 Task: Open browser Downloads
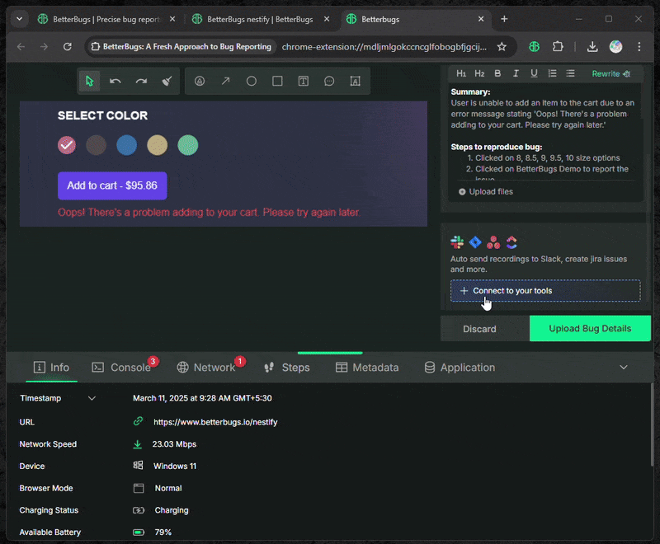592,47
